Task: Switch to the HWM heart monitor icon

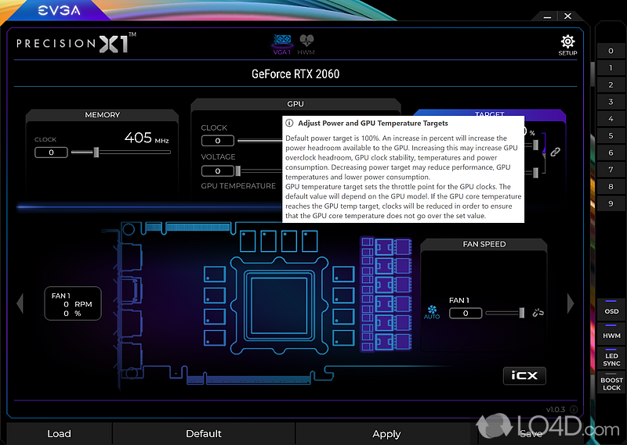Action: [306, 44]
